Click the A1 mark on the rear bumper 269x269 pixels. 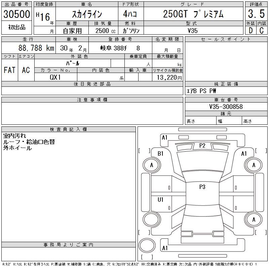pyautogui.click(x=165, y=248)
